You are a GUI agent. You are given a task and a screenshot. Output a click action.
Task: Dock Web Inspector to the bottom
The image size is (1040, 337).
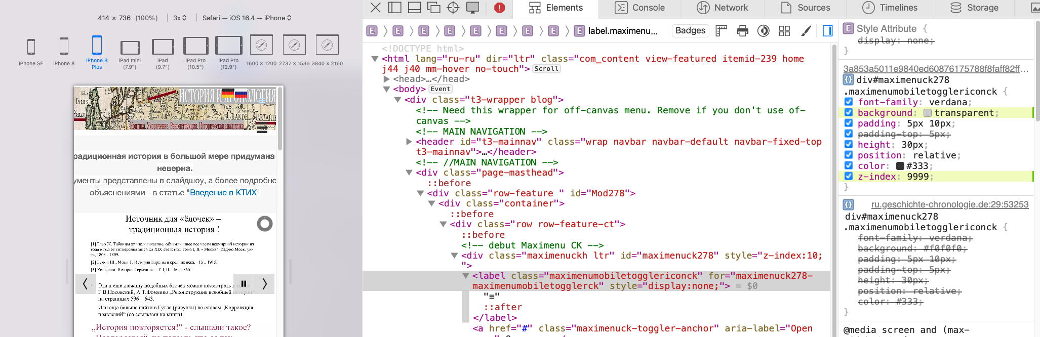click(414, 8)
